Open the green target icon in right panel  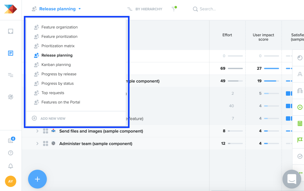pos(300,107)
